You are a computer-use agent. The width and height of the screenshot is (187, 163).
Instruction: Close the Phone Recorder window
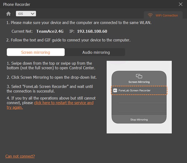180,4
